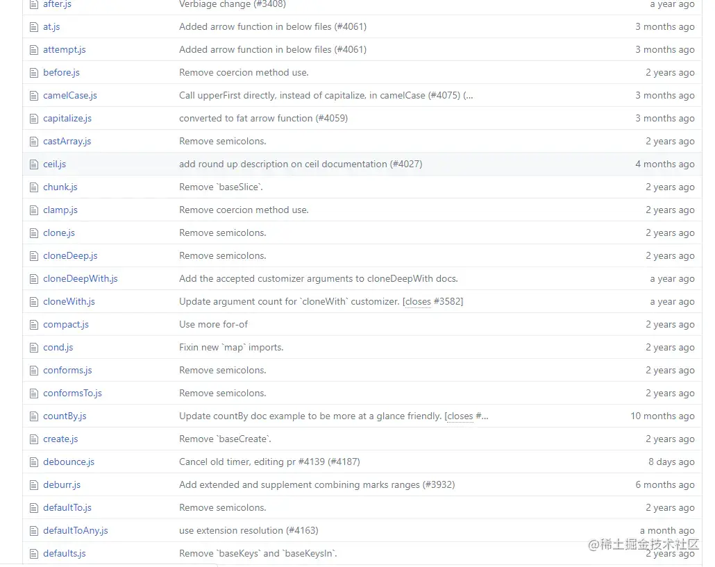Image resolution: width=715 pixels, height=567 pixels.
Task: Open the defaultToAny.js file
Action: [x=75, y=530]
